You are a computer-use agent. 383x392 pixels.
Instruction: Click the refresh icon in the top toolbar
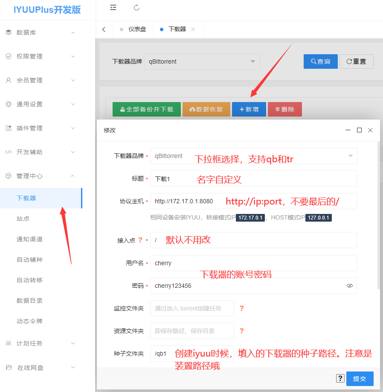(x=136, y=8)
